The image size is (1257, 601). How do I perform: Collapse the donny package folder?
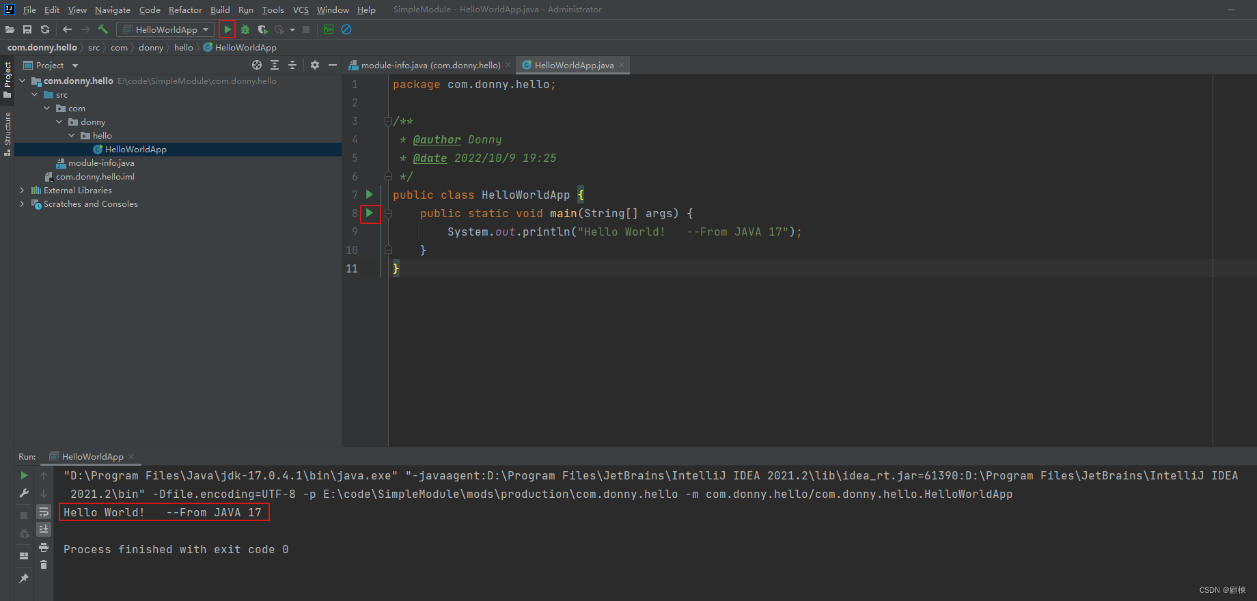59,122
